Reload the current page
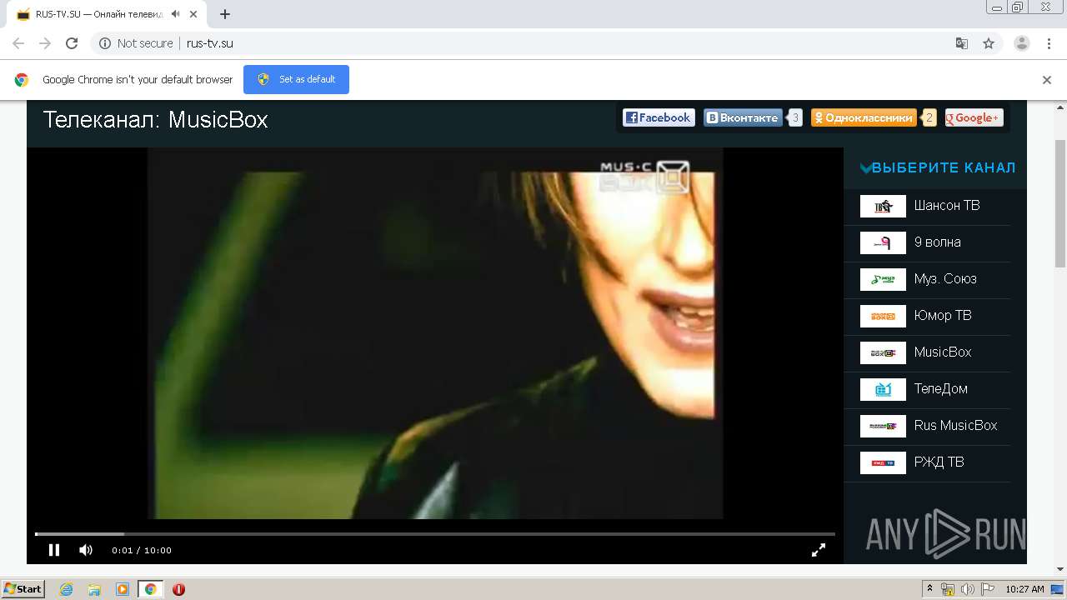This screenshot has height=600, width=1067. 72,43
